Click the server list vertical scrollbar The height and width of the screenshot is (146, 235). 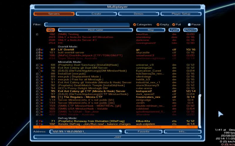tap(200, 105)
